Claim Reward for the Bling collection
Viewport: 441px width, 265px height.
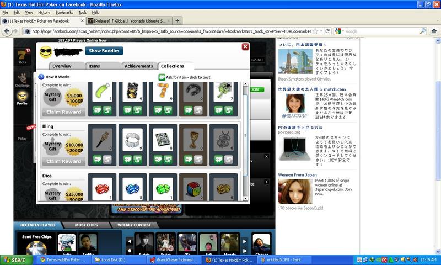64,161
